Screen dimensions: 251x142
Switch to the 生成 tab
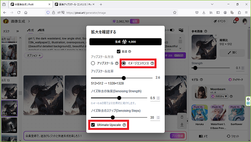coord(31,30)
